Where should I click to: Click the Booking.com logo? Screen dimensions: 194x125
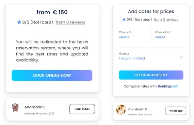click(168, 86)
